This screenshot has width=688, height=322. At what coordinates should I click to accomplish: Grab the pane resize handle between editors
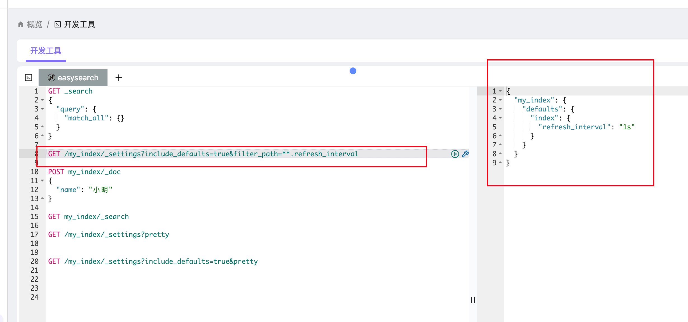point(473,300)
